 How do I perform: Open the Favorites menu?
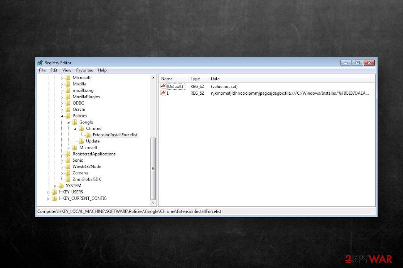tap(84, 70)
